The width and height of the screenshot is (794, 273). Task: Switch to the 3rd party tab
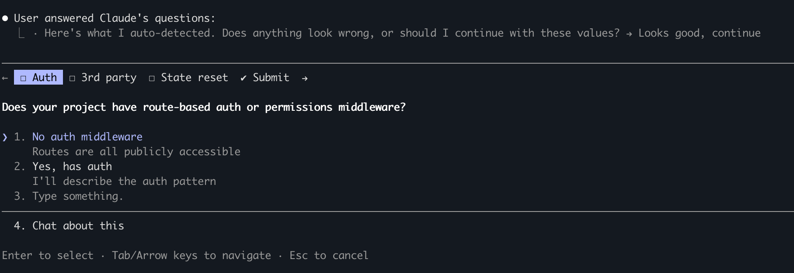(108, 78)
